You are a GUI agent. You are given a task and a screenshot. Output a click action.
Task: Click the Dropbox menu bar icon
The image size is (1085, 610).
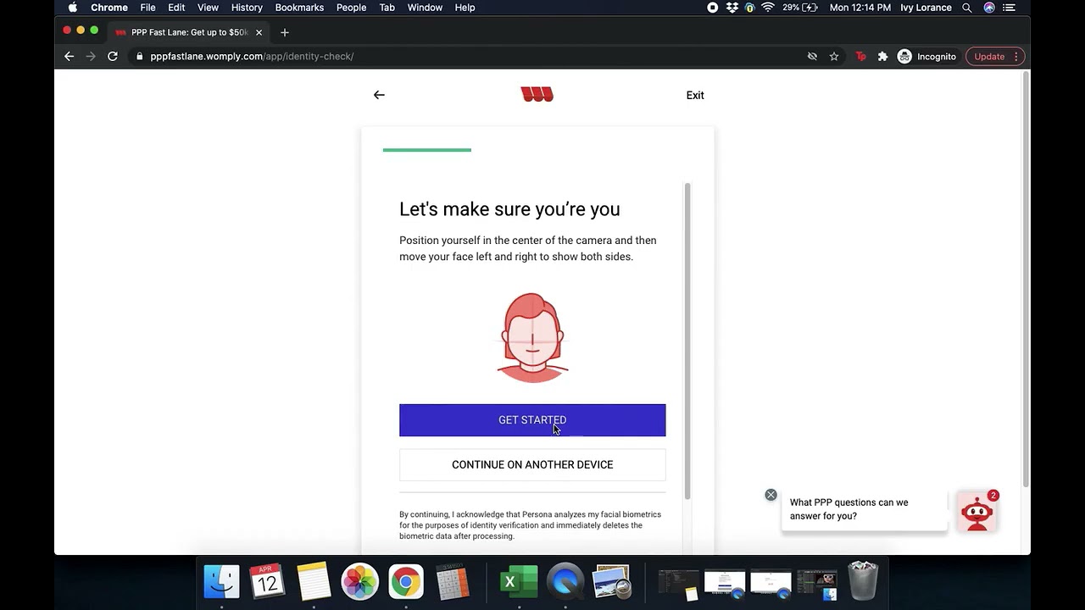[x=732, y=8]
